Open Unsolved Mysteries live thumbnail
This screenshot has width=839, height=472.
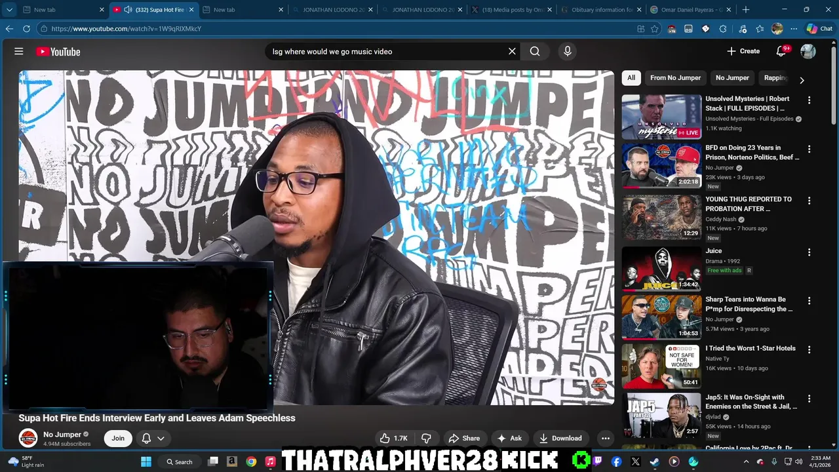point(661,117)
